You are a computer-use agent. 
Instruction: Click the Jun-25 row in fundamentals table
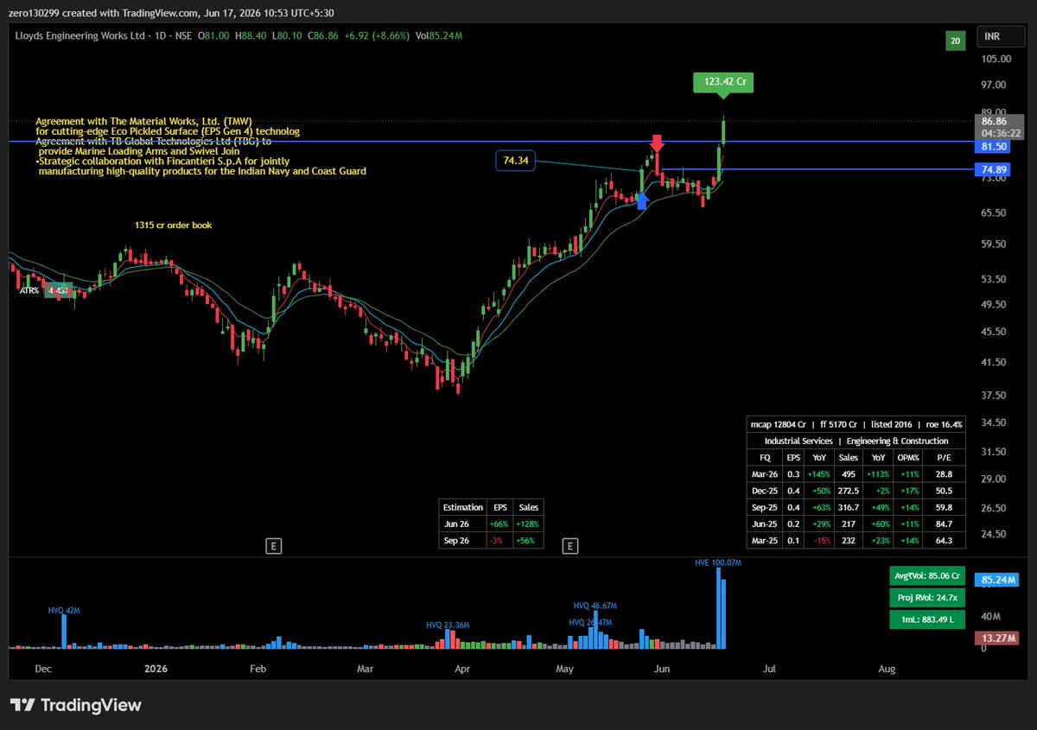[x=856, y=524]
